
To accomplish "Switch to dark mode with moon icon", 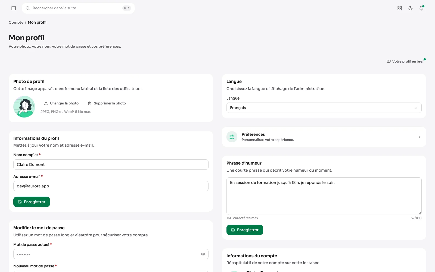I will tap(411, 8).
